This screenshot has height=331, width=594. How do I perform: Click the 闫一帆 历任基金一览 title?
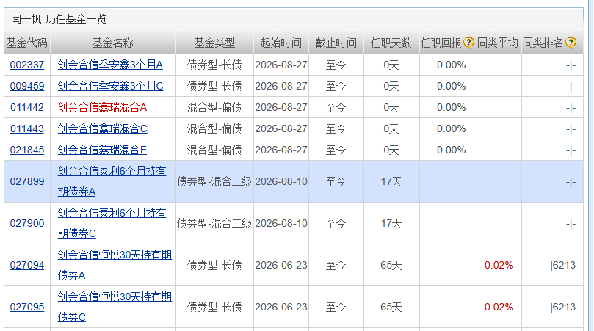(x=59, y=19)
